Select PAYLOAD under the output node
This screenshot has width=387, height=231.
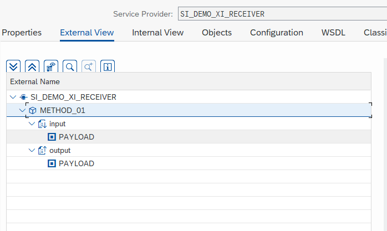coord(76,163)
